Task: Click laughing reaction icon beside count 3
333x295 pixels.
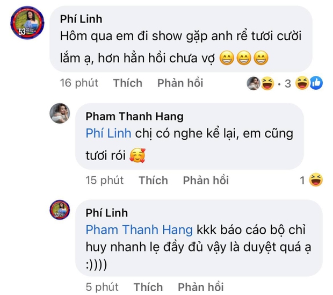Action: (302, 83)
